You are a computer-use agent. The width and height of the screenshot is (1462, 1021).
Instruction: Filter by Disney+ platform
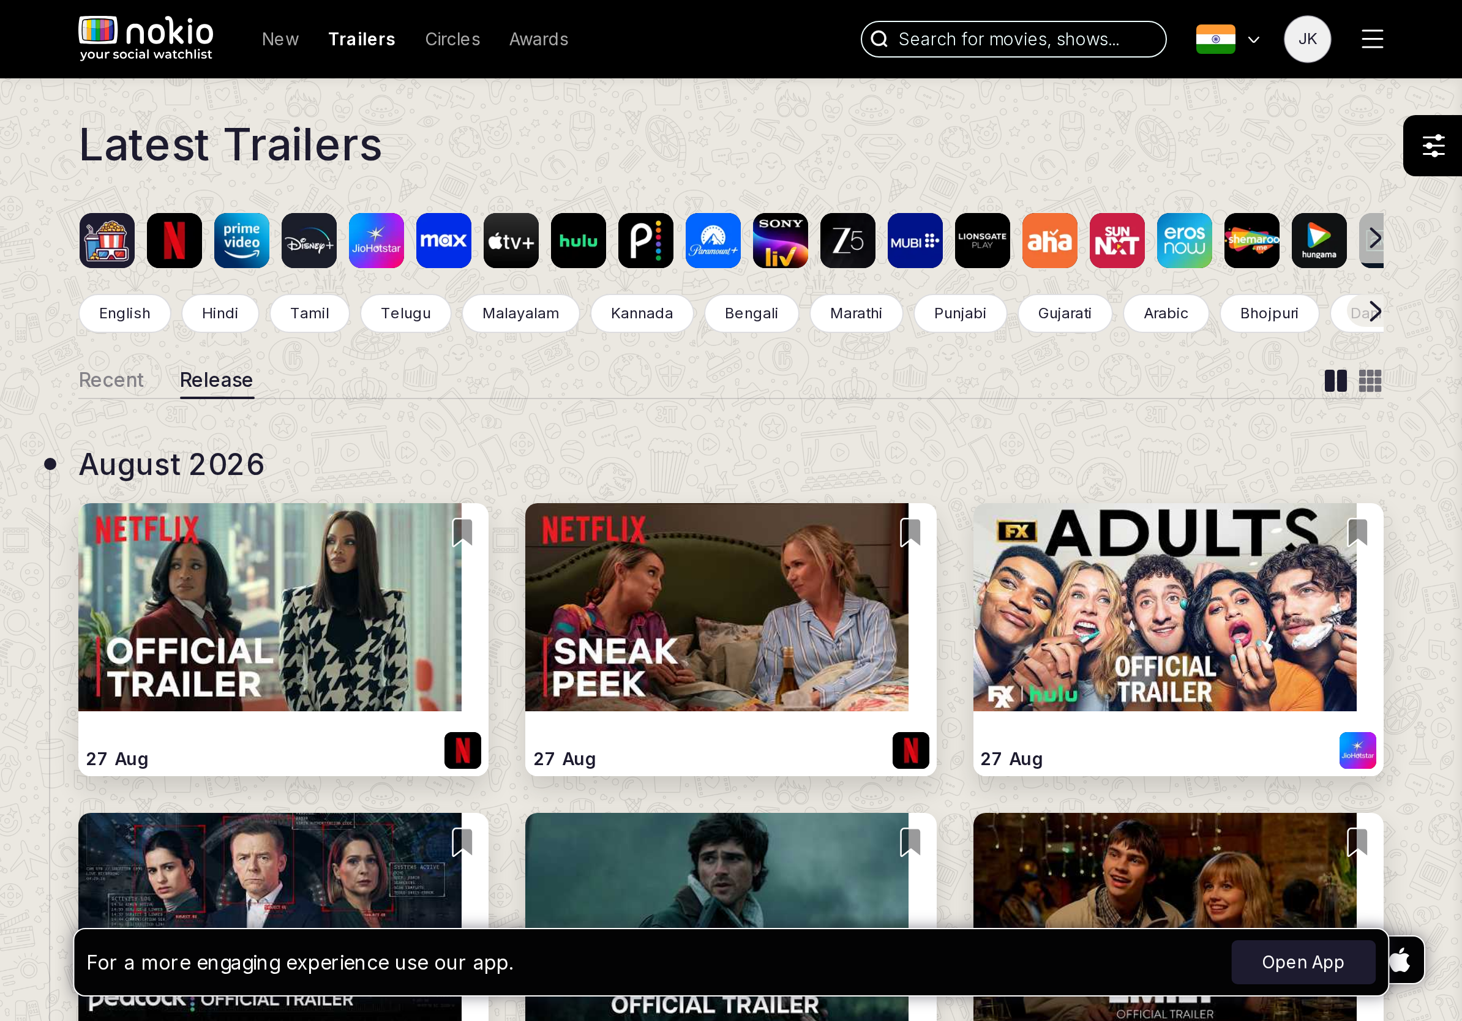click(x=309, y=241)
